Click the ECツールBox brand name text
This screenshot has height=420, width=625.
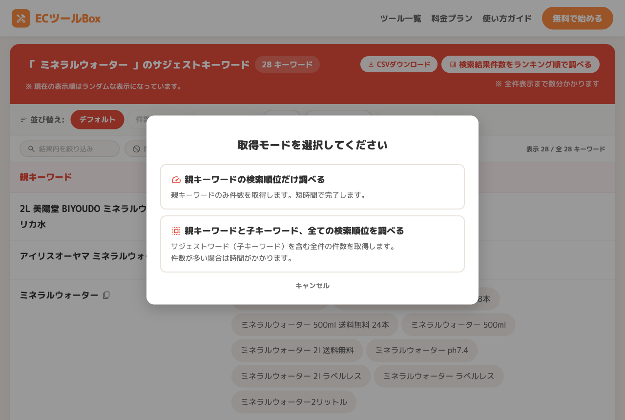(68, 19)
